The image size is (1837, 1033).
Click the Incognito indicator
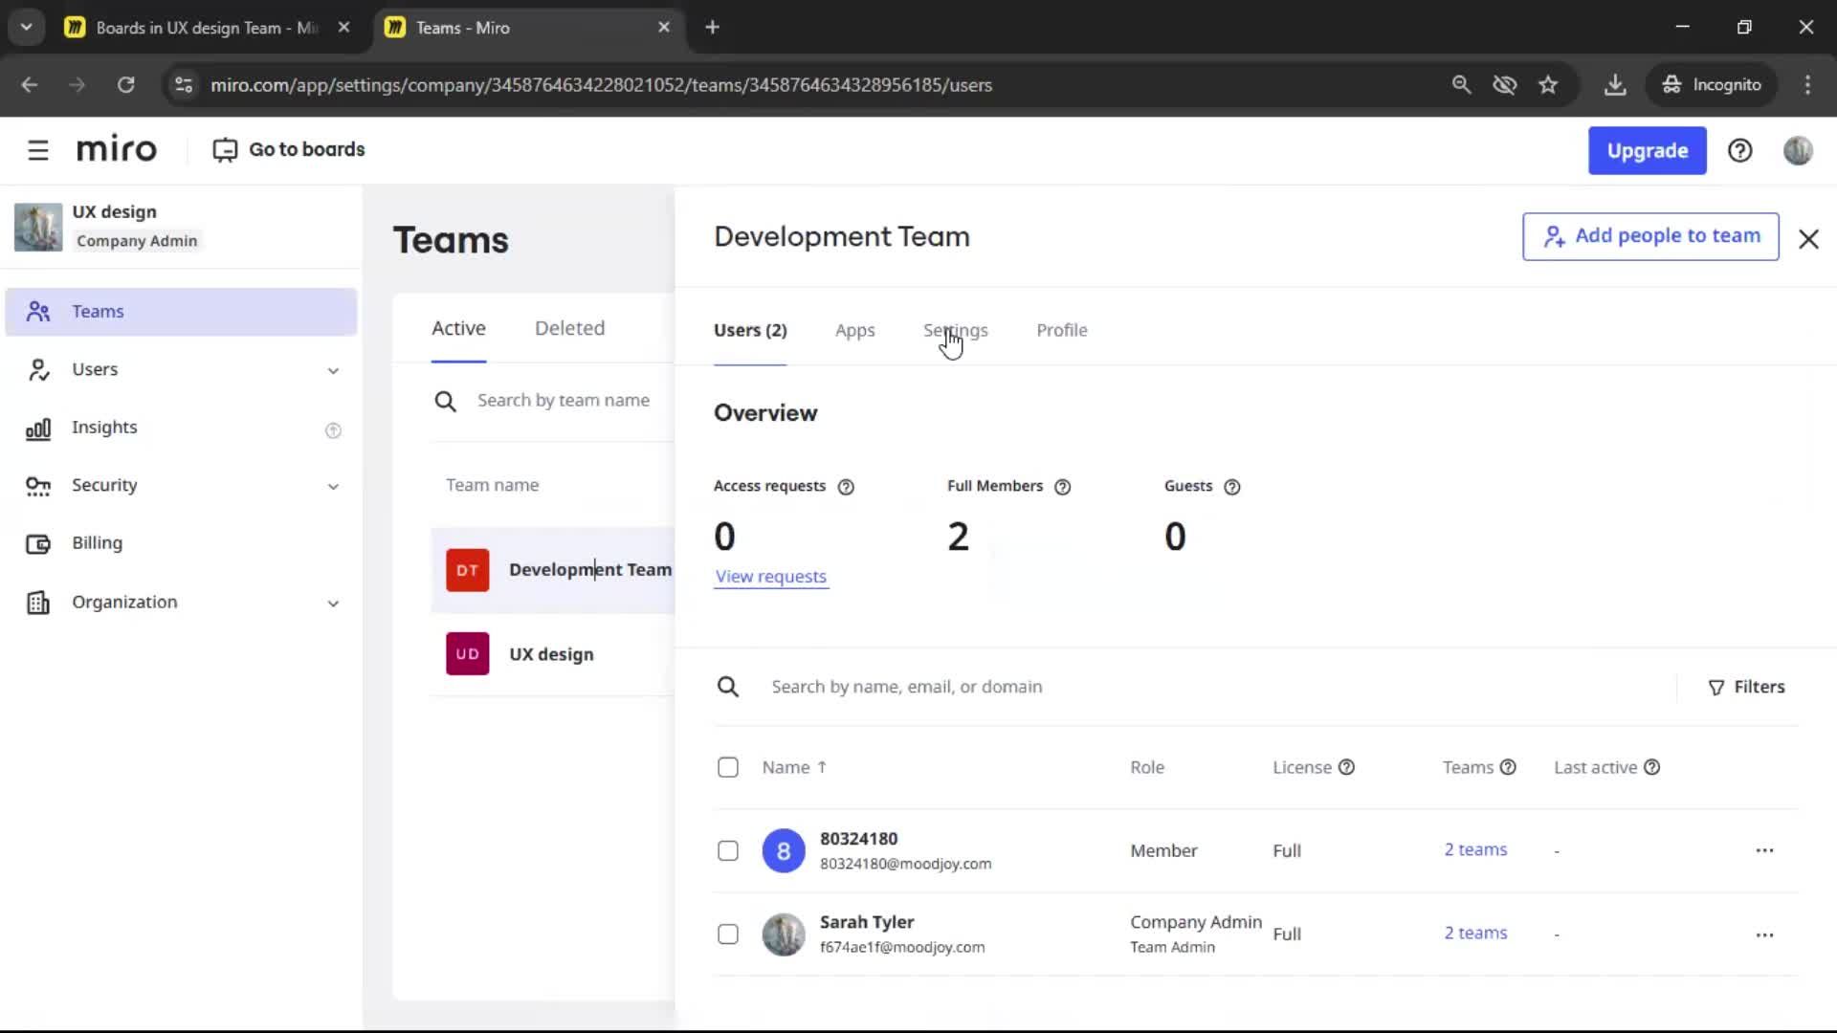tap(1711, 85)
